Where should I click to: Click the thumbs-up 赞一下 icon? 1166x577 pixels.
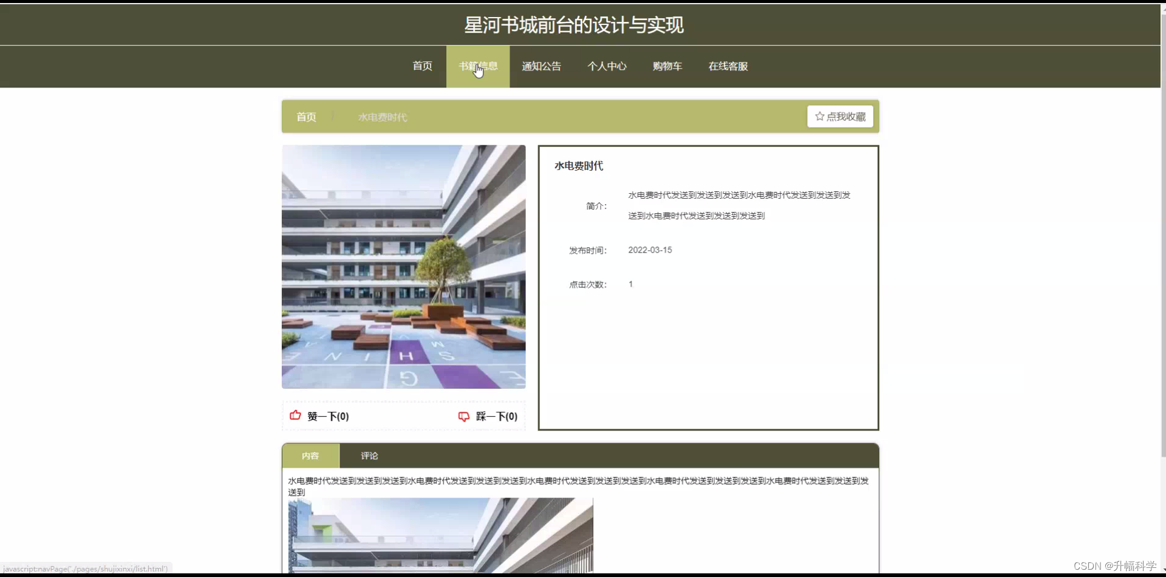click(295, 416)
